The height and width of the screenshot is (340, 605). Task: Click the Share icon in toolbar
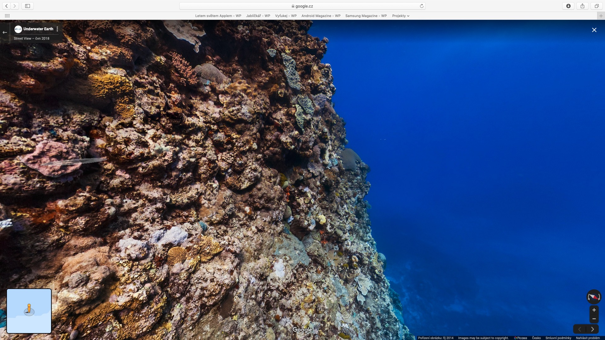click(x=582, y=6)
